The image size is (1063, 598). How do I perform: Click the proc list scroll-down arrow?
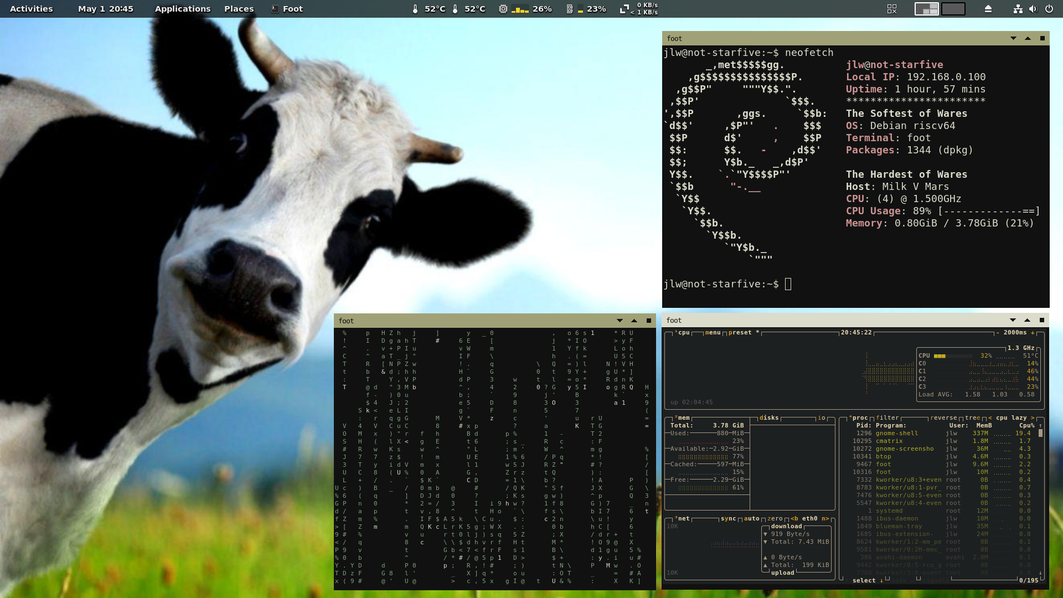click(1040, 573)
